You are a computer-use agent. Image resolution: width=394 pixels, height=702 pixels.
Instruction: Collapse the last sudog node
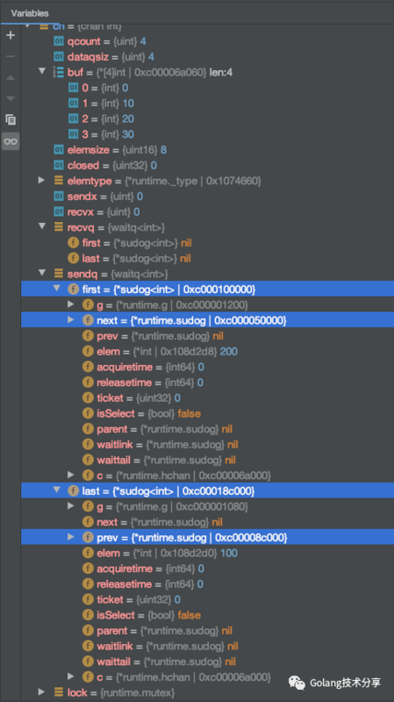coord(56,490)
